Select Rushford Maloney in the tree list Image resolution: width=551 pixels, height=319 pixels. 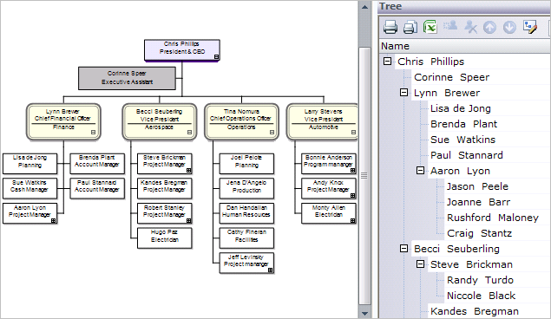[x=492, y=218]
